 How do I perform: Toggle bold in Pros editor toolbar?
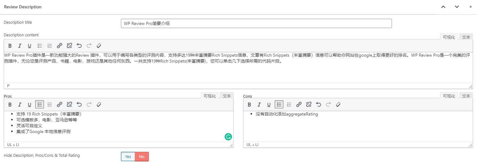coord(10,105)
